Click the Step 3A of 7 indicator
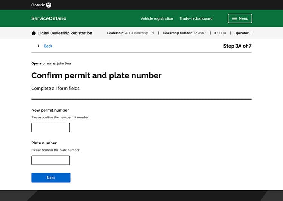 (x=237, y=46)
